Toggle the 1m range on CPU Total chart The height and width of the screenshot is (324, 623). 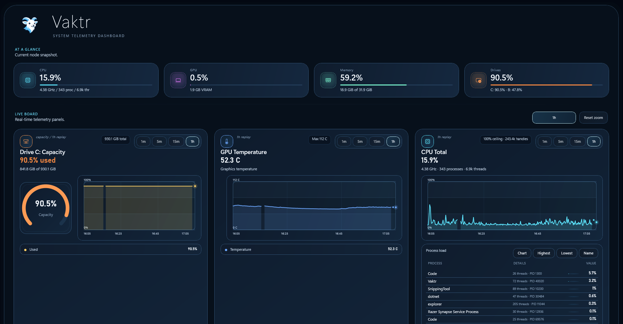(x=544, y=141)
